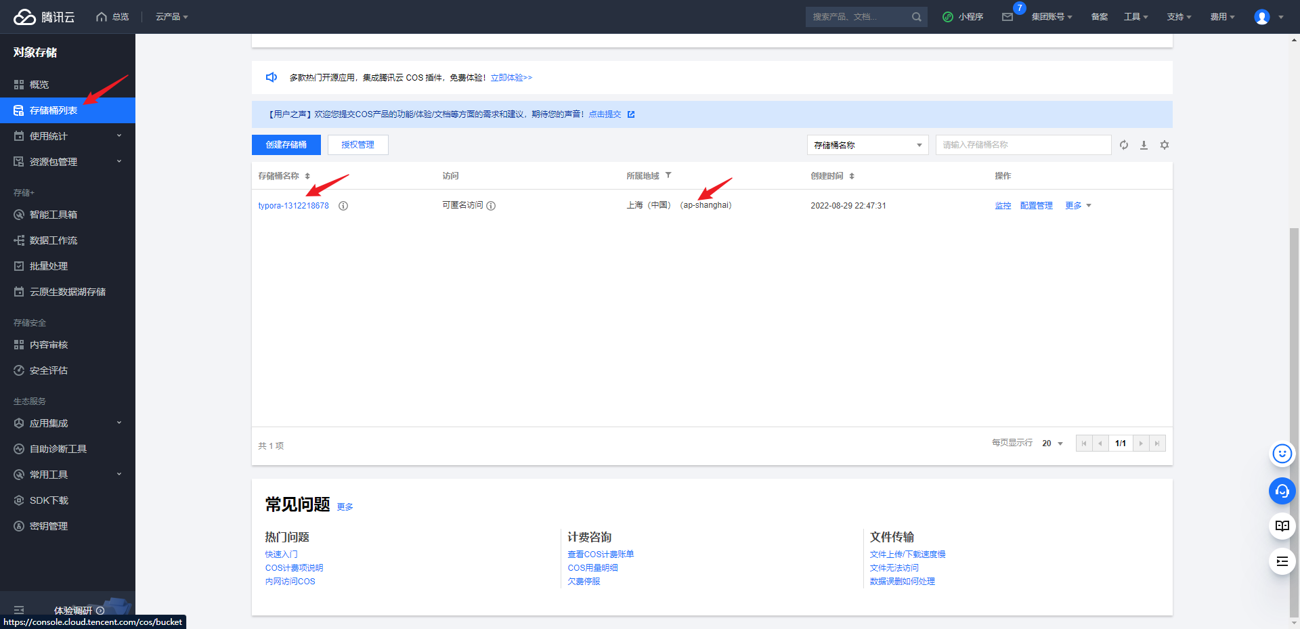Show info icon beside typora-1312218678
The width and height of the screenshot is (1300, 629).
343,206
